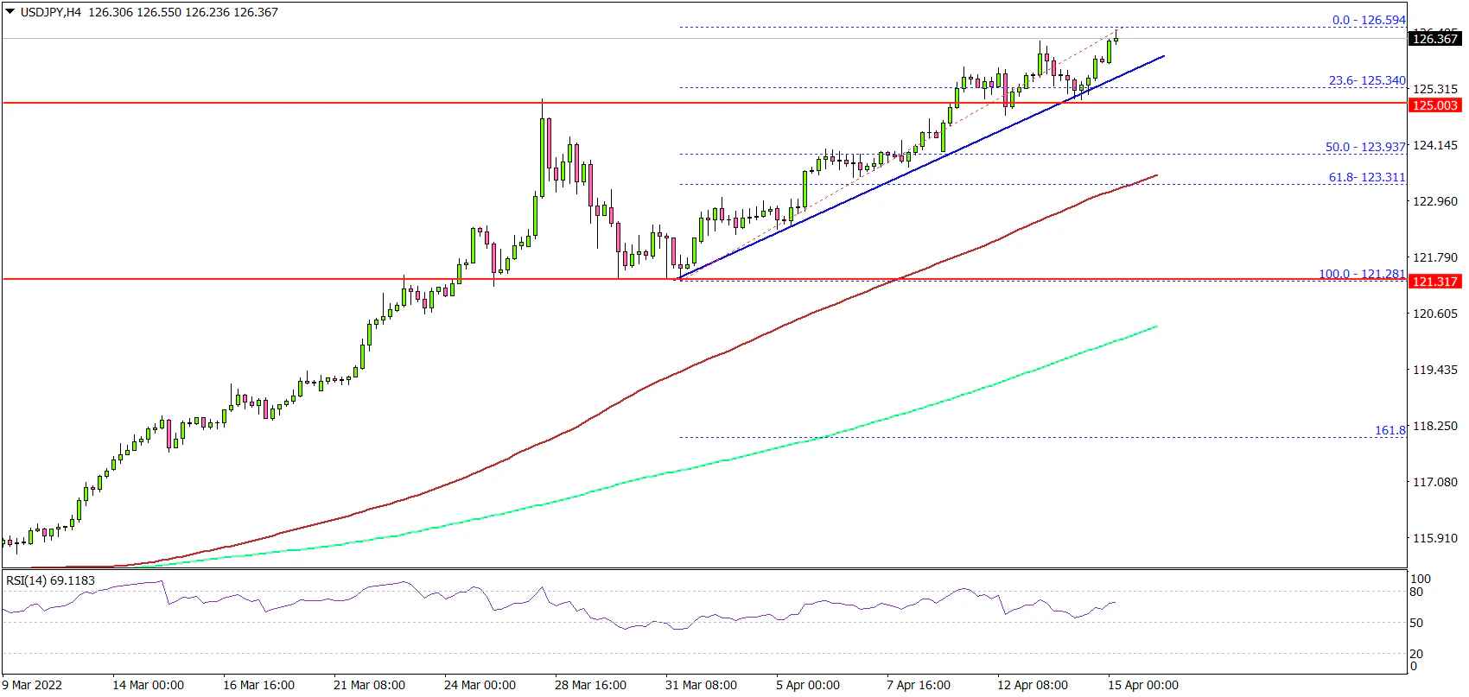Click the 115.910 price scale label
This screenshot has height=697, width=1469.
point(1434,537)
